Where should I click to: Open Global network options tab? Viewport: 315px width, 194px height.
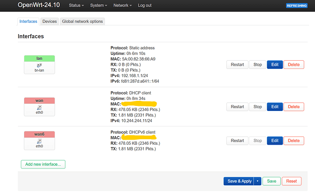click(83, 21)
